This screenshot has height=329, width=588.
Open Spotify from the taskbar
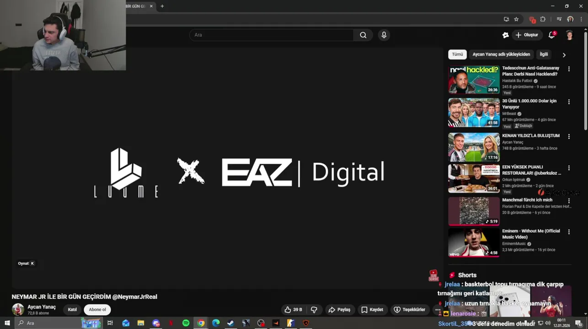click(186, 323)
